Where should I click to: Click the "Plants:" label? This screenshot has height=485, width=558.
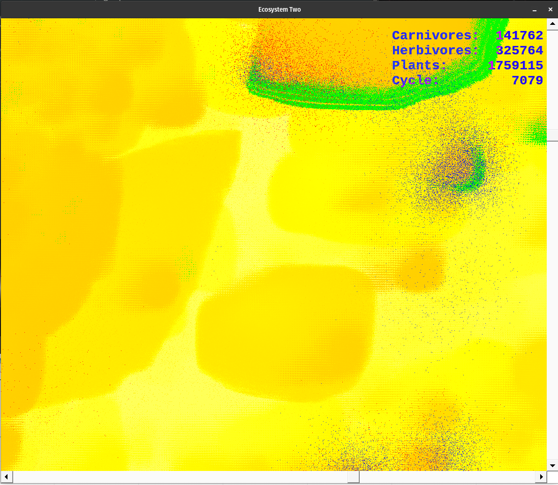[x=420, y=66]
